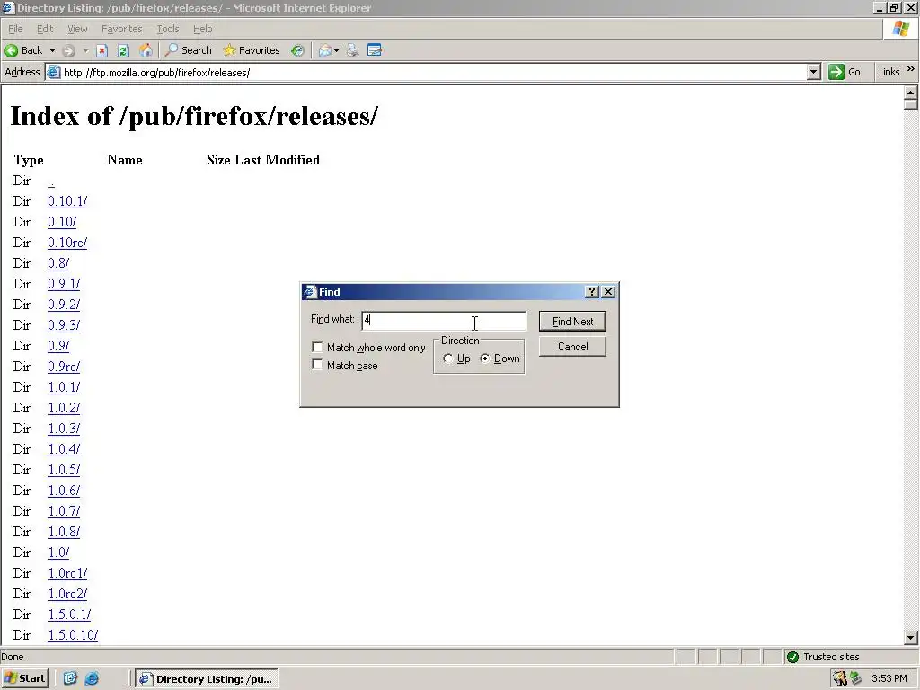Click the second system tray icon
The image size is (920, 690).
pyautogui.click(x=855, y=678)
